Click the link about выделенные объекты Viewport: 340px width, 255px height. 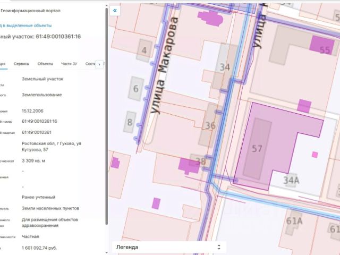click(26, 25)
